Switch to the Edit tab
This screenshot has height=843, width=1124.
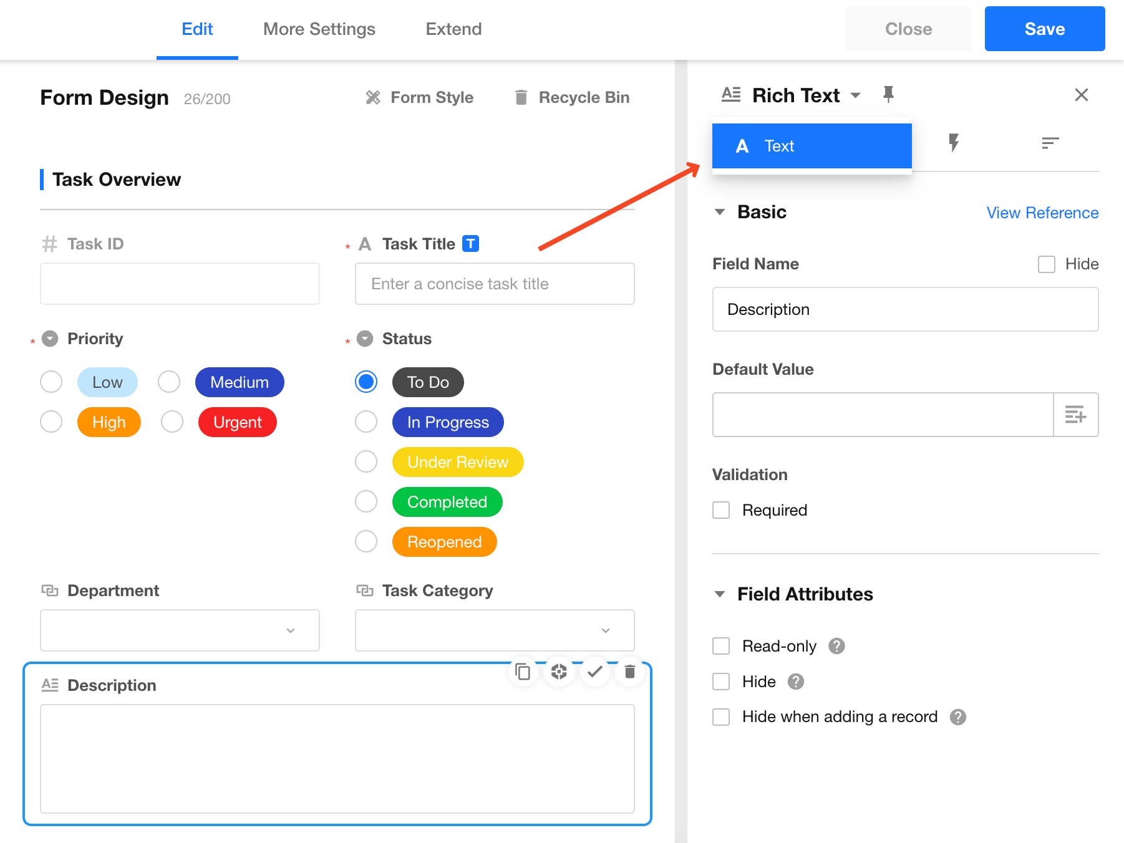tap(197, 29)
